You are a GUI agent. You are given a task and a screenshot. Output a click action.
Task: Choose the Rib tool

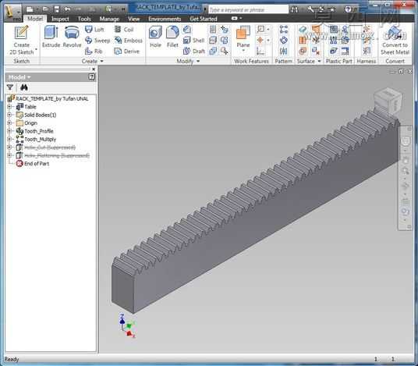coord(94,51)
